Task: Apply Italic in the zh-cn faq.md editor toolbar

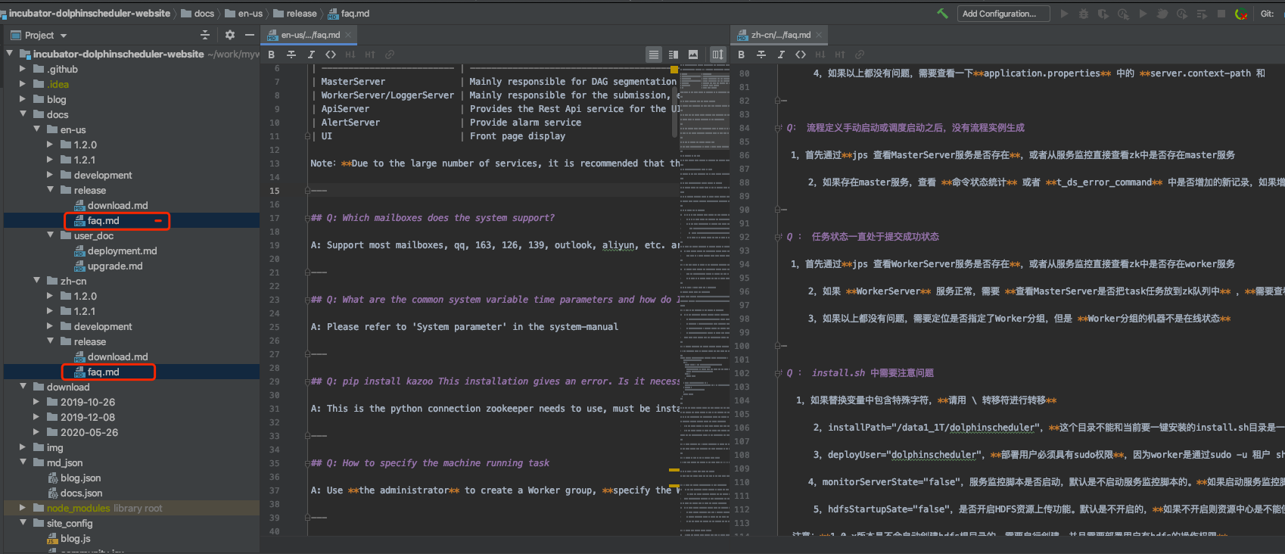Action: [781, 54]
